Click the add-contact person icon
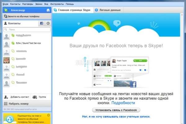 6,97
